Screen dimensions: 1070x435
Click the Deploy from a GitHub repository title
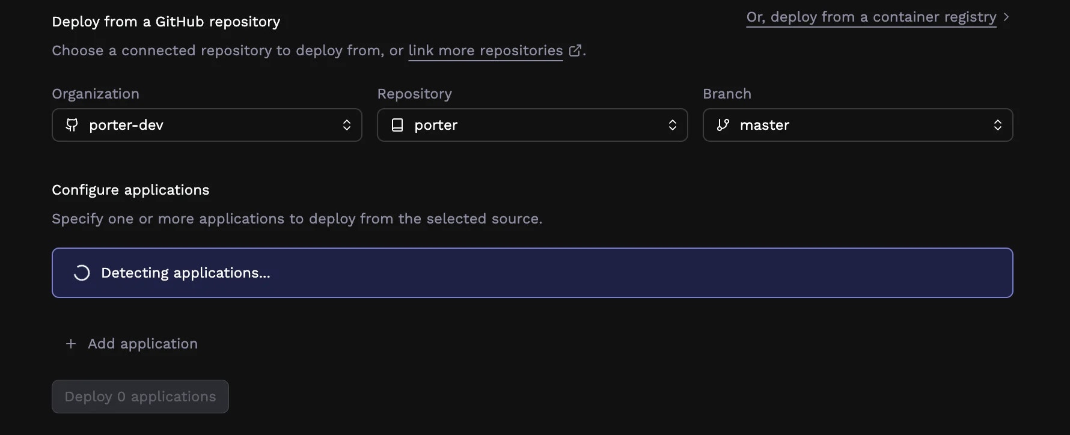pos(166,22)
